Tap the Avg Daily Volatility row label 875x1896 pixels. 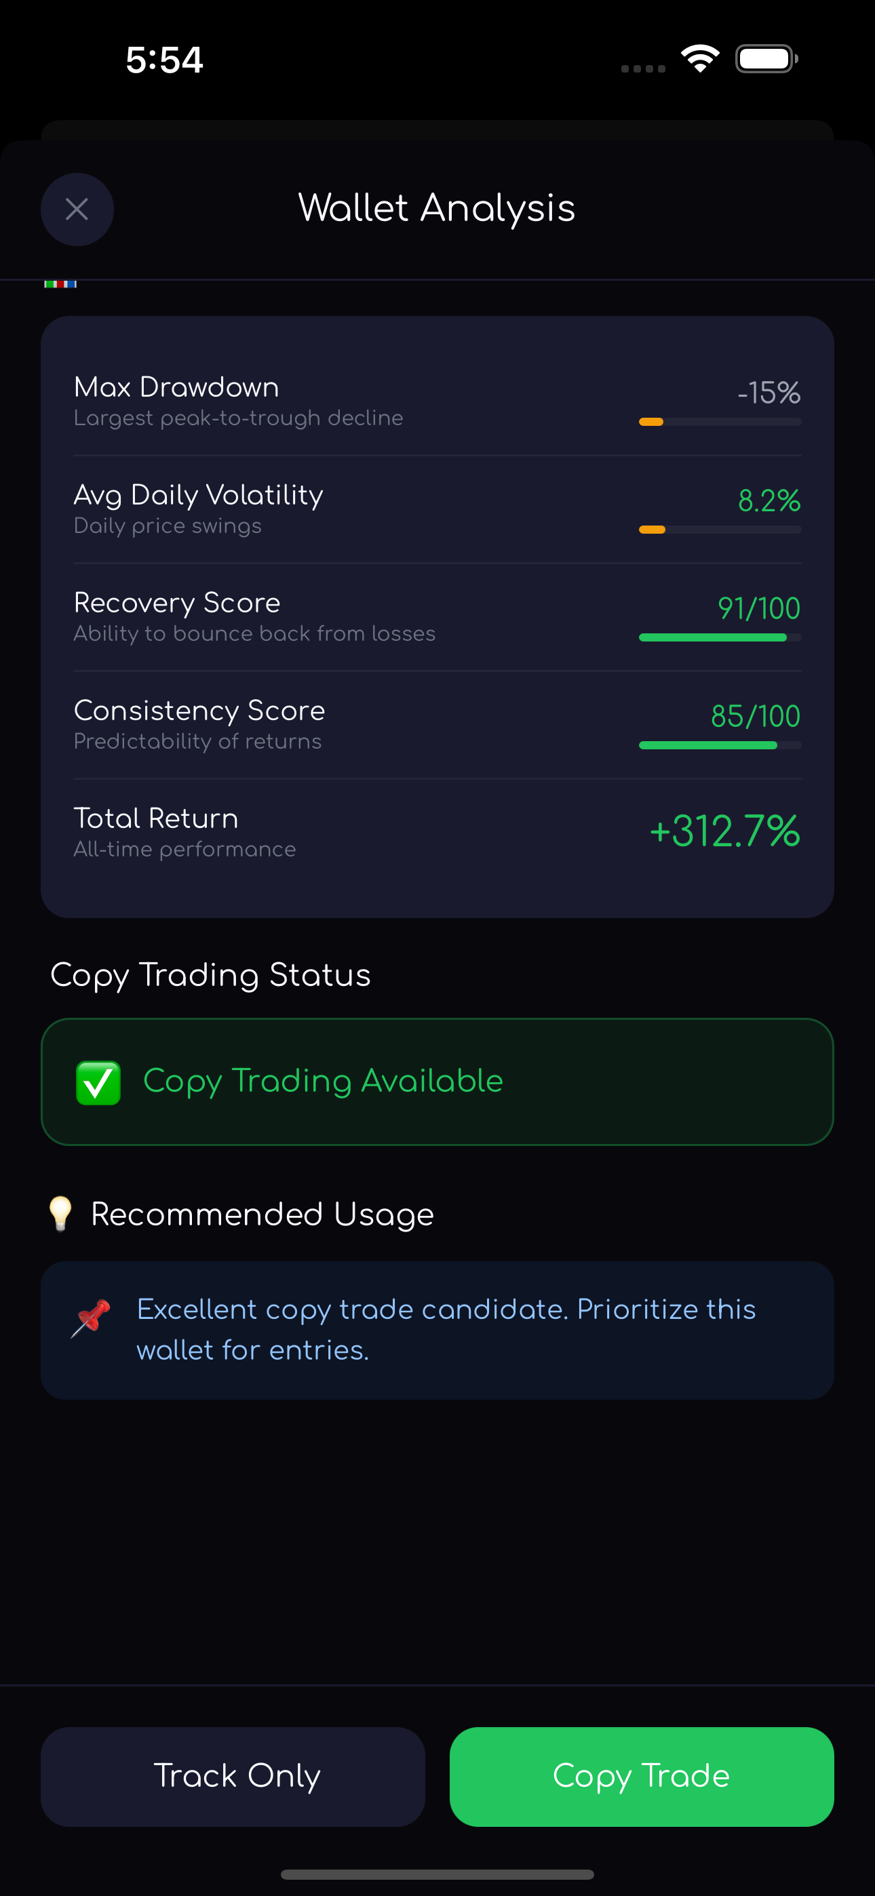[199, 495]
